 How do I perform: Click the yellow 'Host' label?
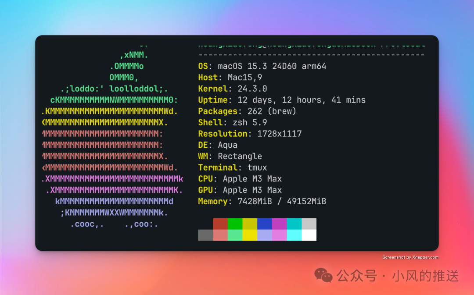point(208,77)
